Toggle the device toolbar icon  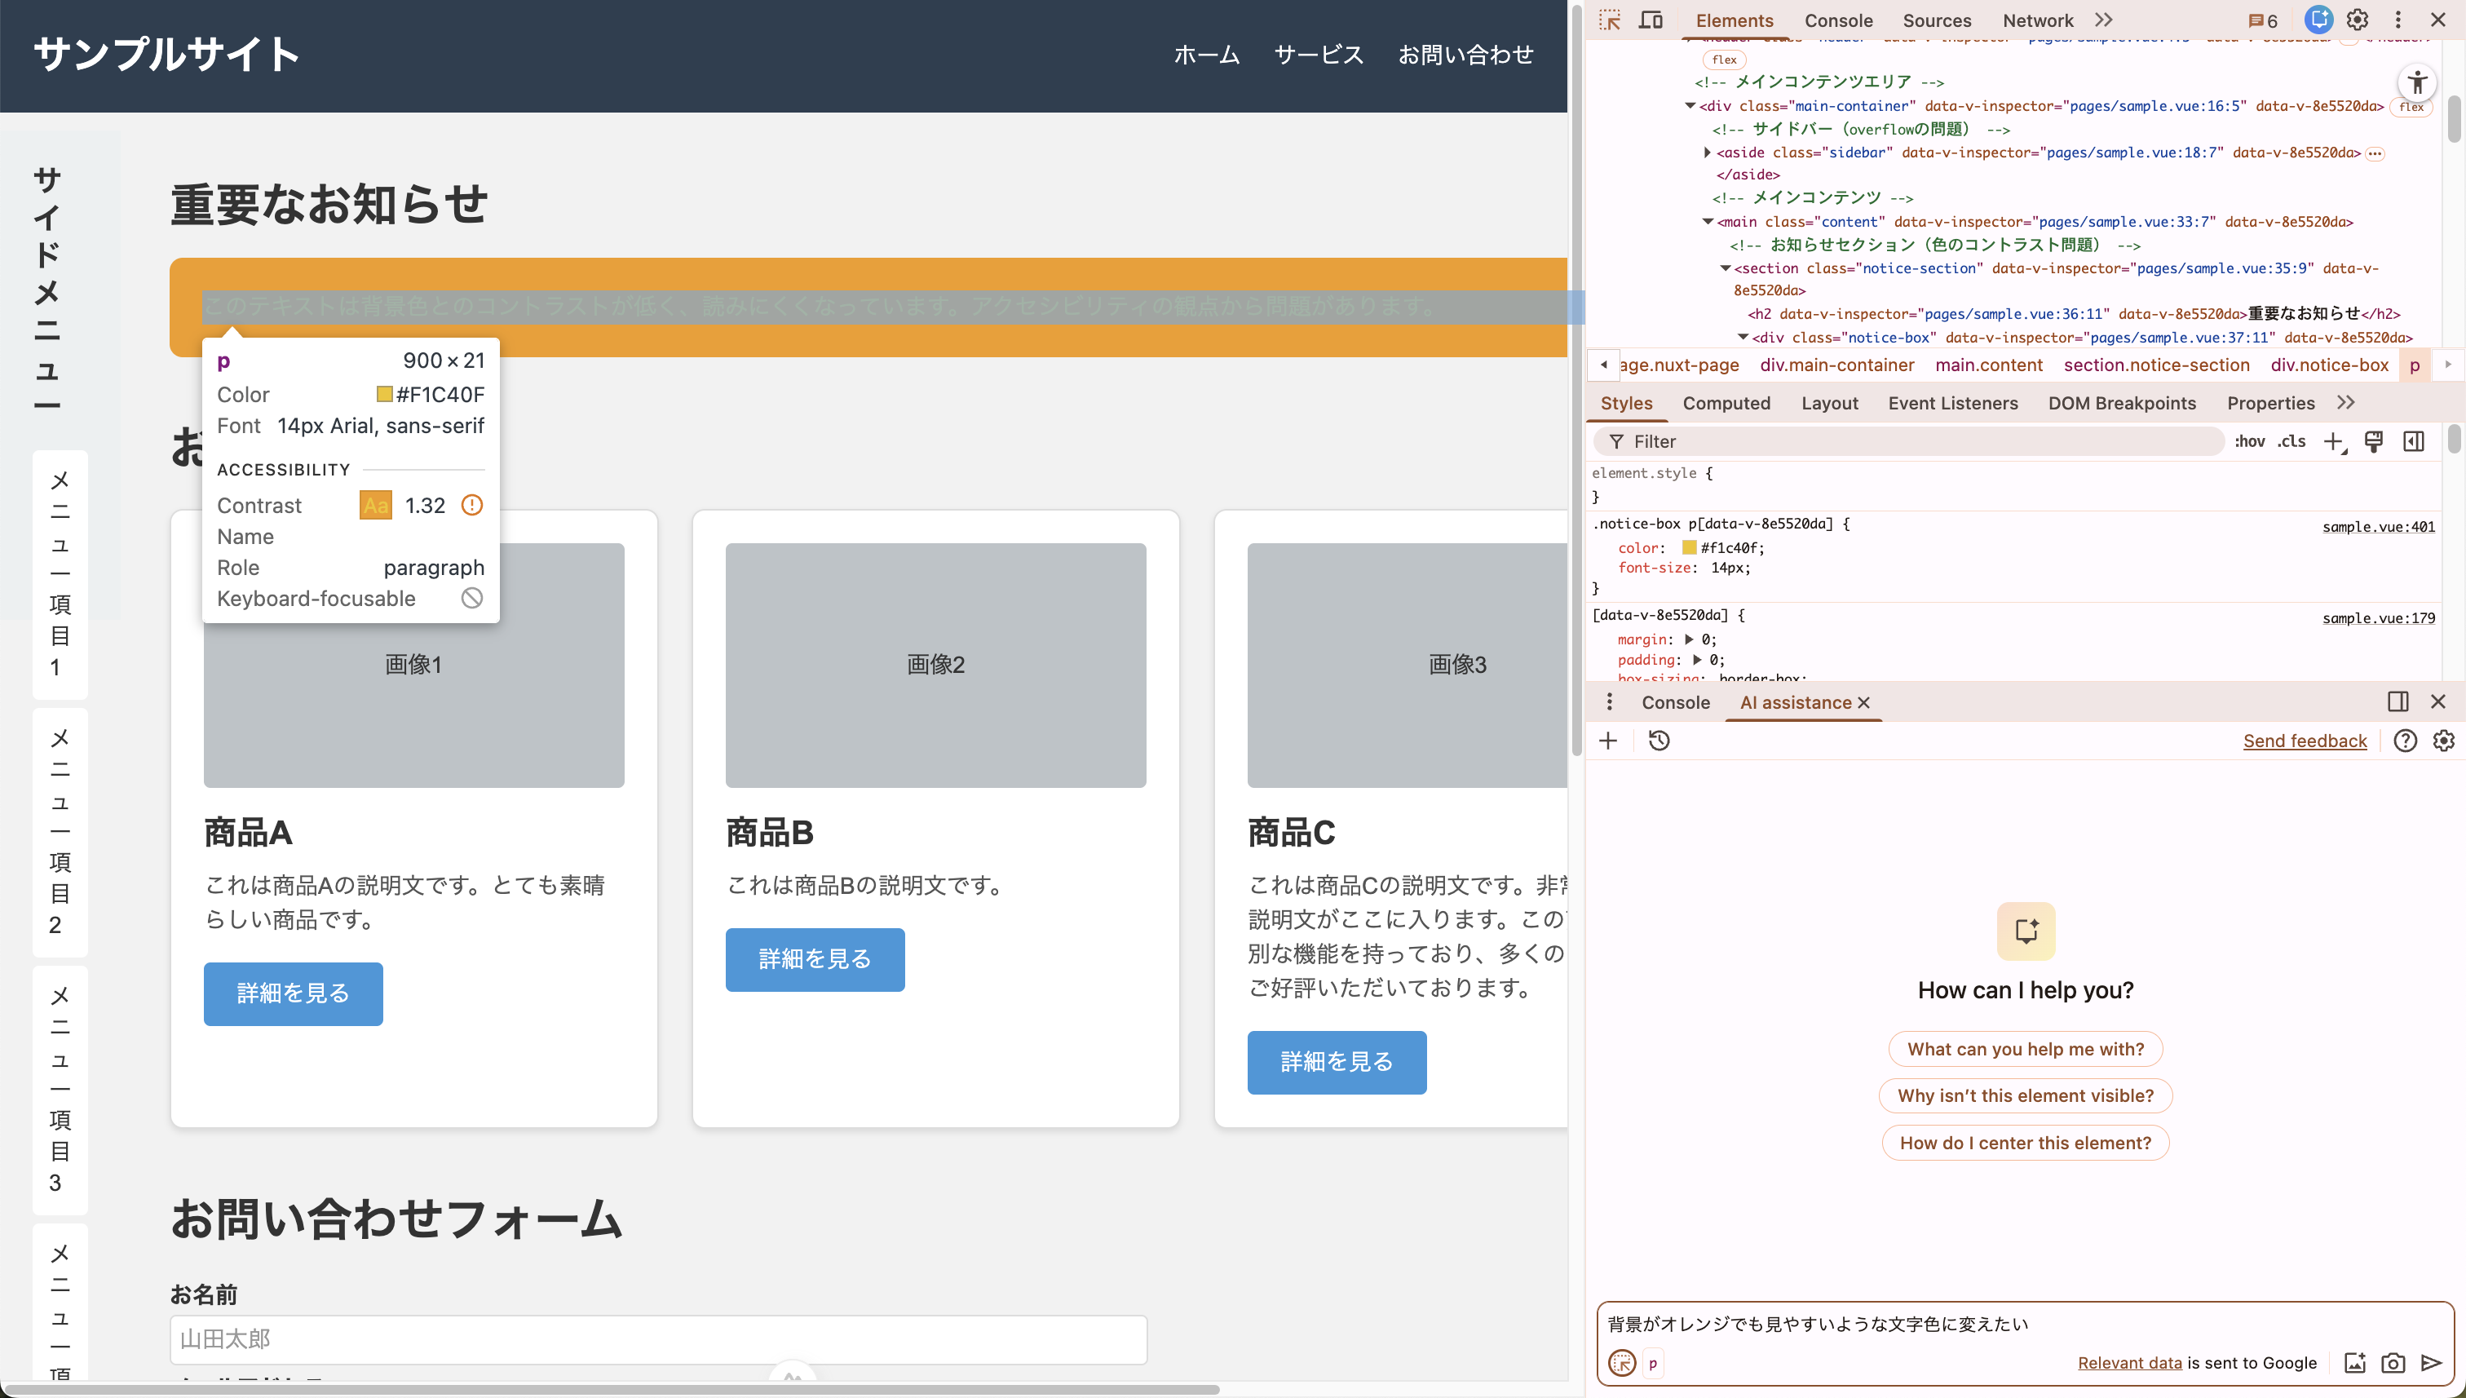pos(1650,20)
